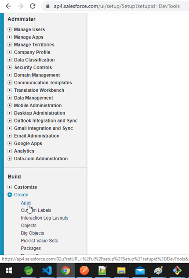
Task: Click the padlock icon in the address bar
Action: click(x=47, y=6)
